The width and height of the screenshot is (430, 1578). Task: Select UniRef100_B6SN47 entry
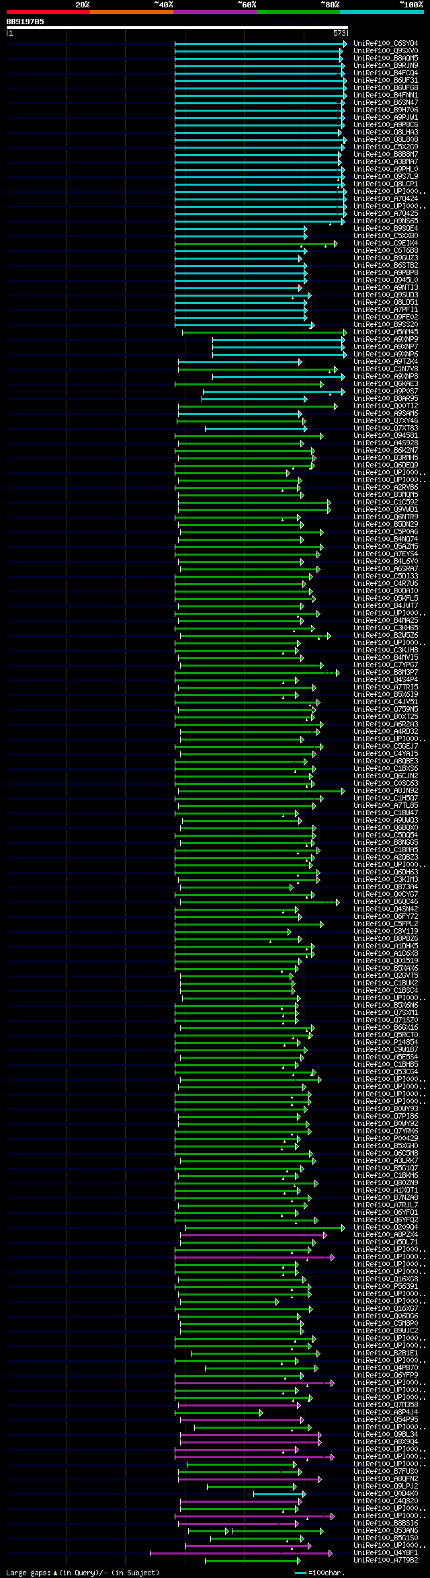pyautogui.click(x=386, y=103)
